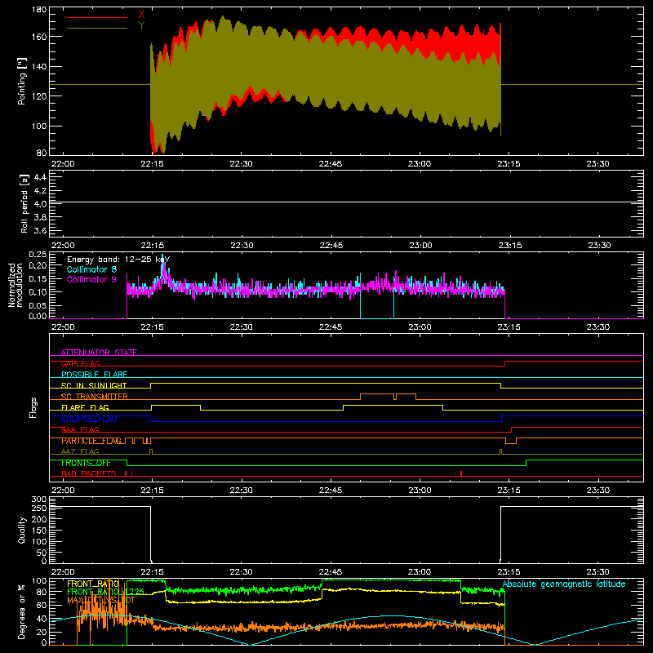653x653 pixels.
Task: Click the 'SC_TRANSMITTER' flag label
Action: (94, 397)
